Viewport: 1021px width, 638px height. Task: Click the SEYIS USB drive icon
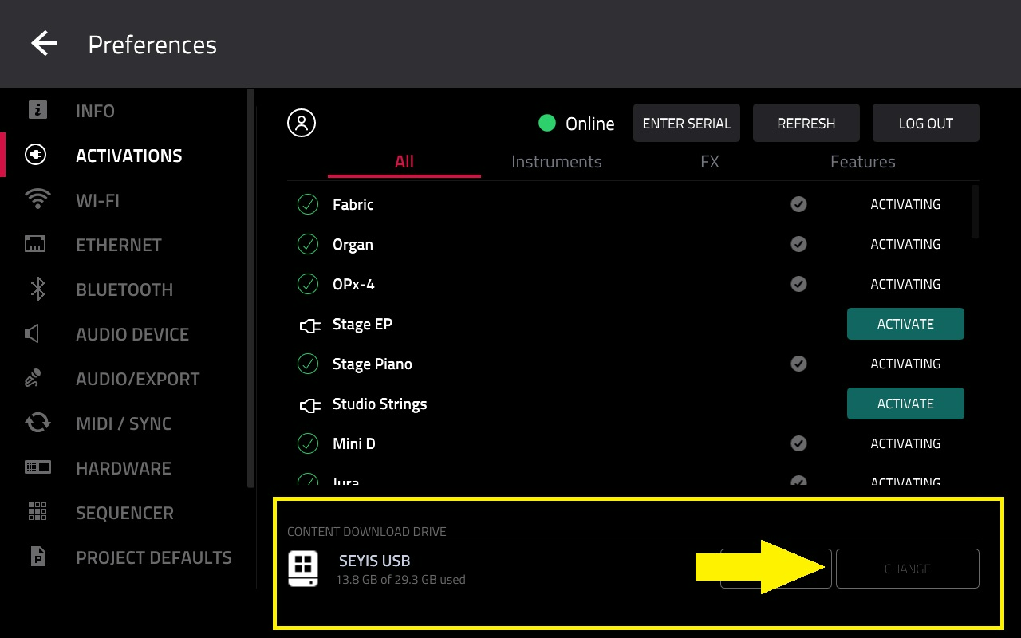coord(303,569)
